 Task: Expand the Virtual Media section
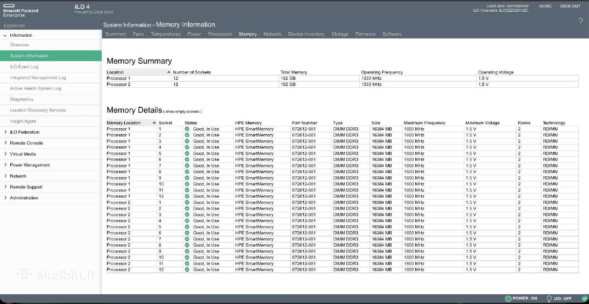[5, 154]
